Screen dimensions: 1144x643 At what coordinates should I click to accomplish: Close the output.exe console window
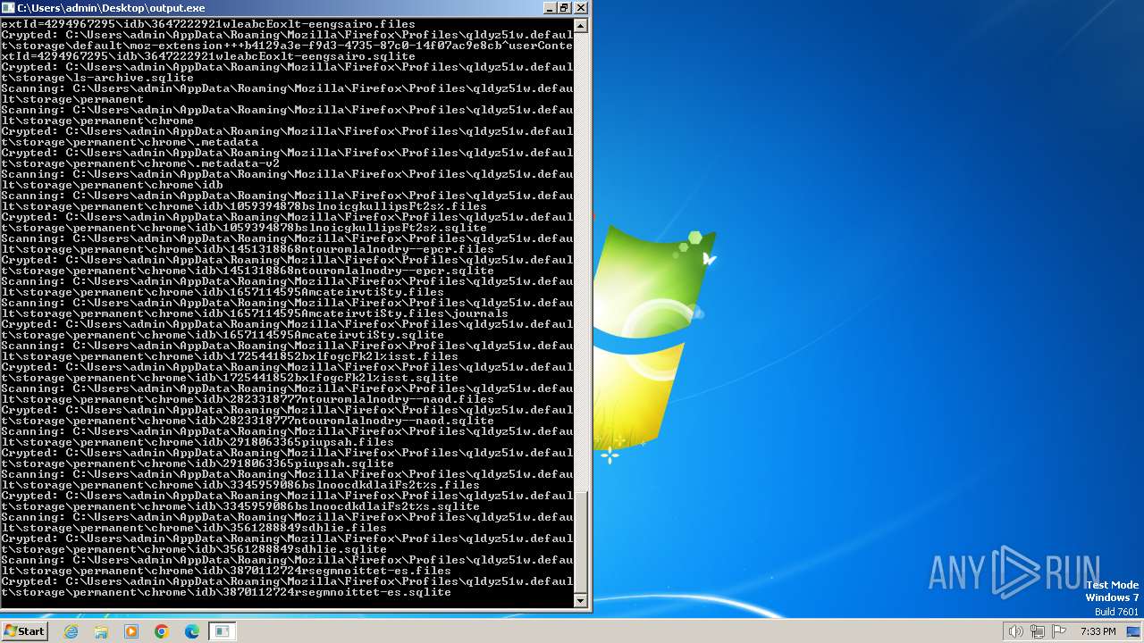[580, 8]
